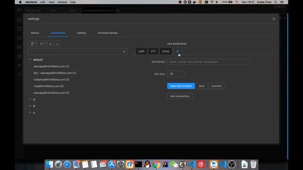Open terminal themes picture icon in left sidebar

tap(19, 47)
